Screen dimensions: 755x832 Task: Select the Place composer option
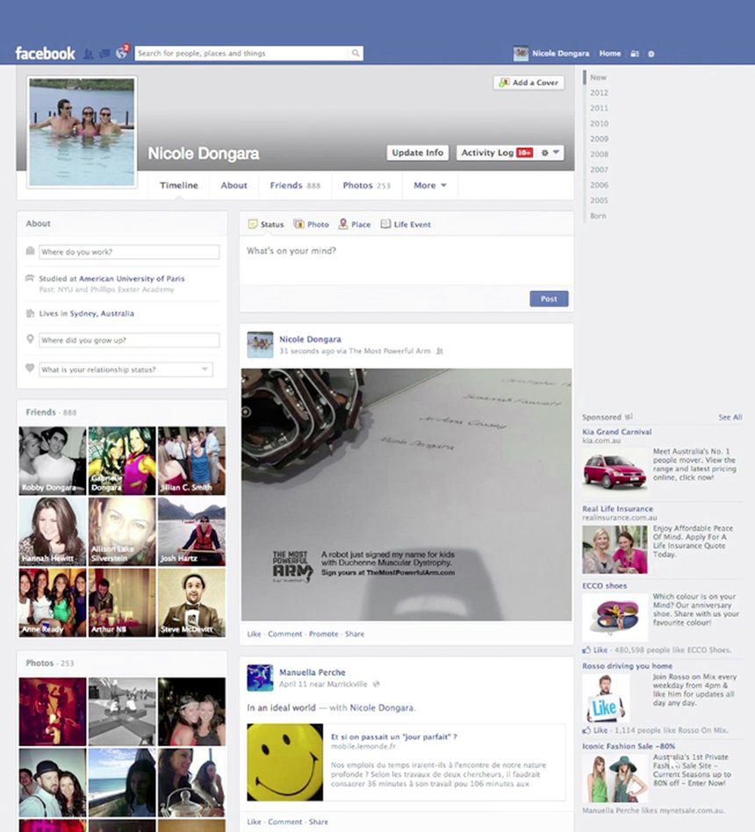tap(355, 225)
